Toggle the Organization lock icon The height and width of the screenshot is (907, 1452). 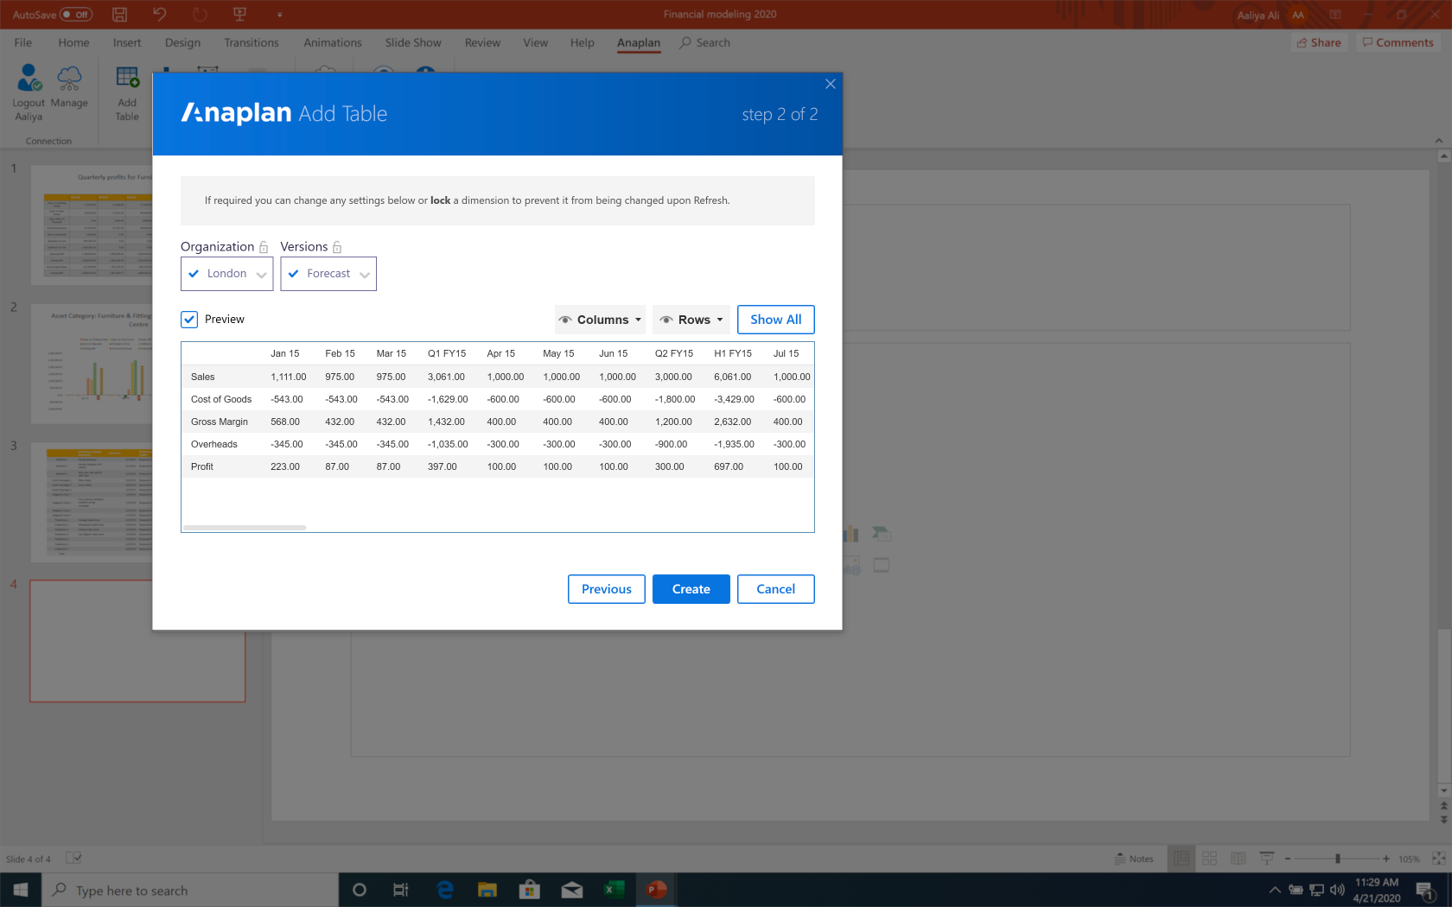click(264, 247)
